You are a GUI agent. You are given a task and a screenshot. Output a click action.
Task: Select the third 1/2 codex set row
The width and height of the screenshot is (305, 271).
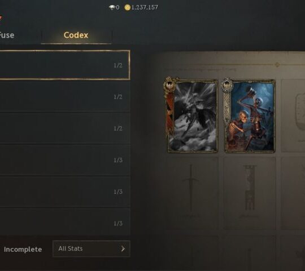tap(65, 128)
